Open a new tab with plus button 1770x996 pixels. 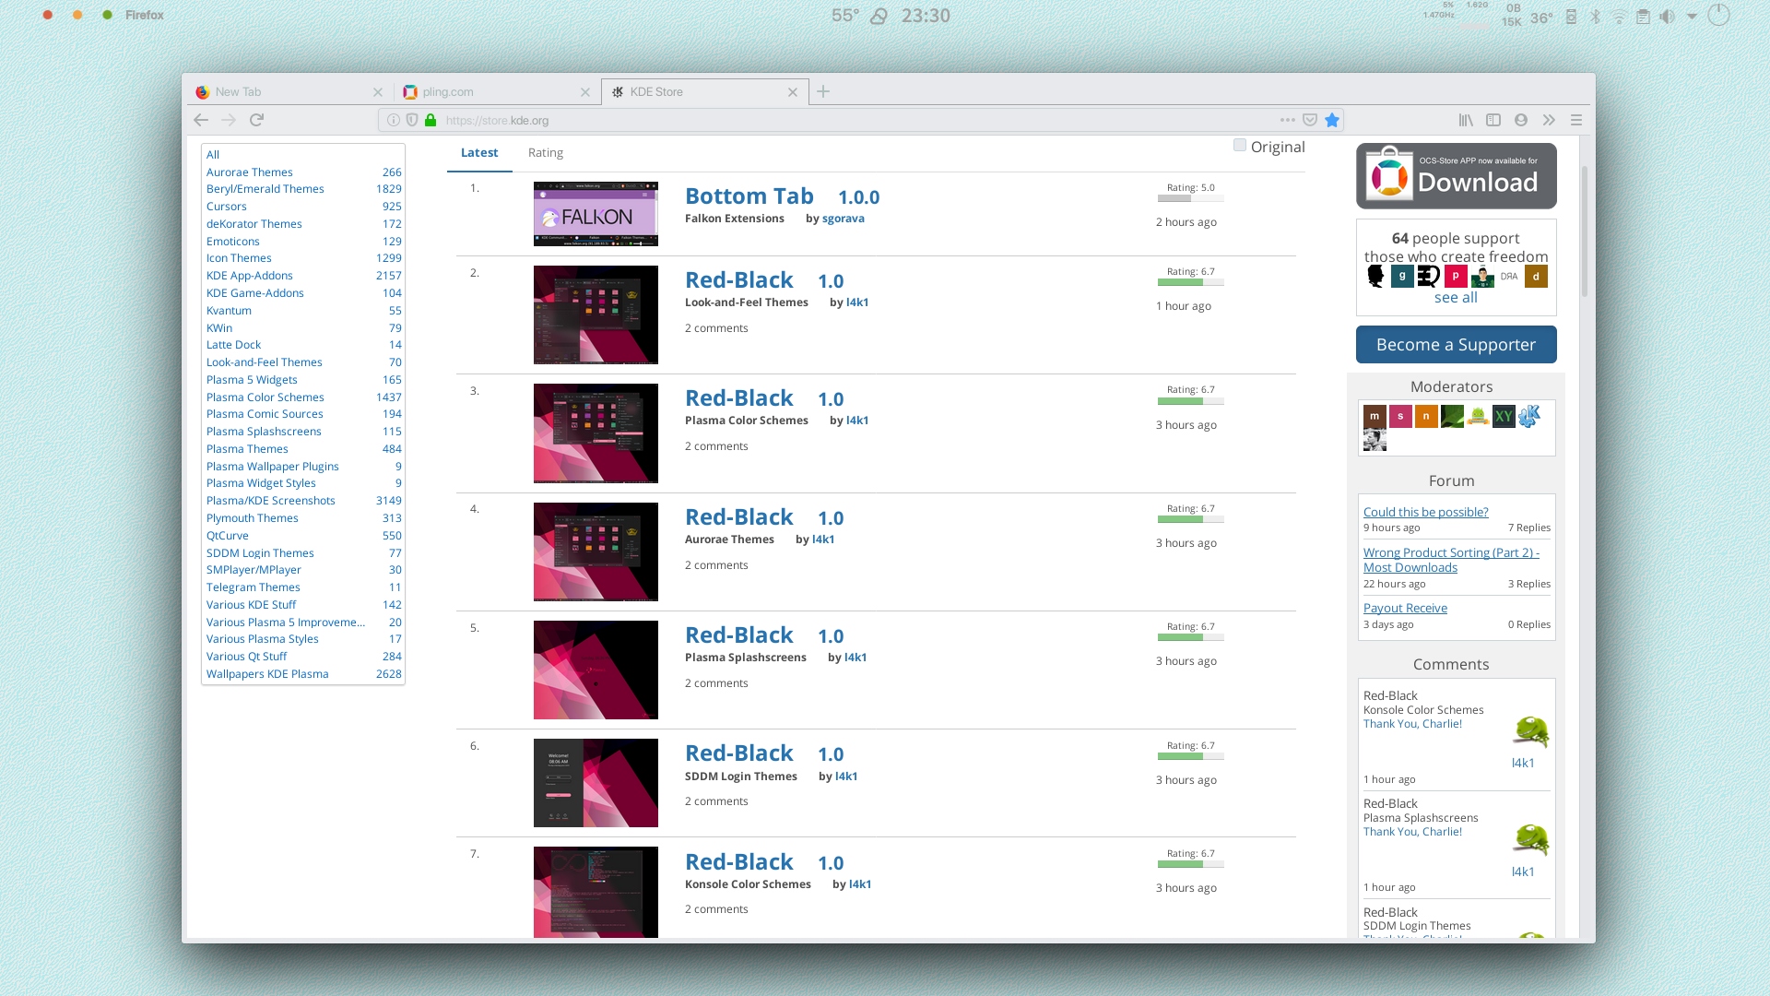[x=823, y=91]
